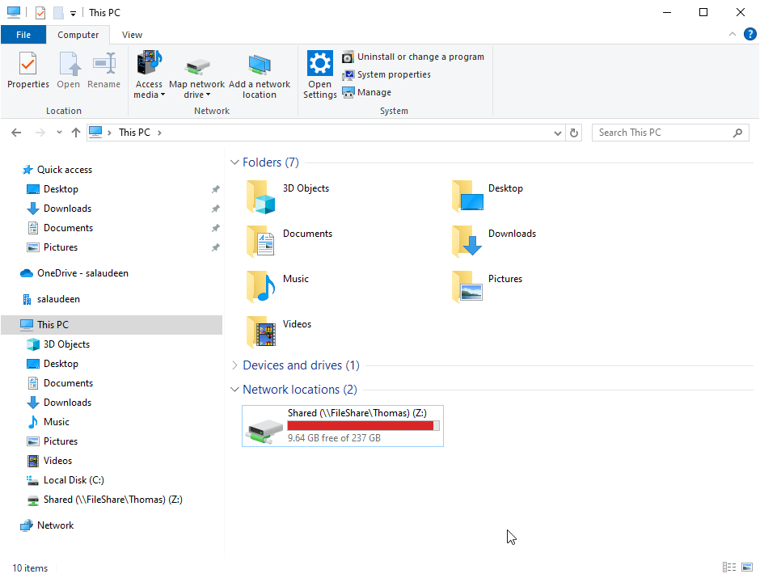The height and width of the screenshot is (578, 760).
Task: Click the Add a network location icon
Action: point(260,65)
